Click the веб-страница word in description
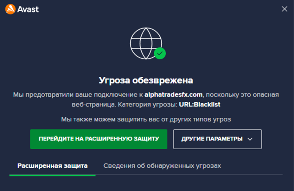This screenshot has width=294, height=191. (x=94, y=104)
